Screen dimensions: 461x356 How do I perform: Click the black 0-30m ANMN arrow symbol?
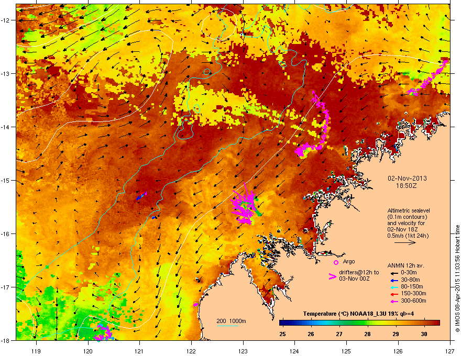[x=393, y=273]
